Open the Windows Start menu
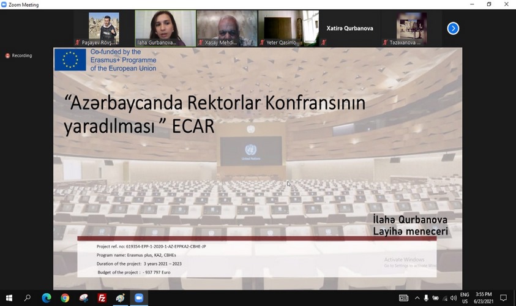The image size is (516, 306). 9,298
